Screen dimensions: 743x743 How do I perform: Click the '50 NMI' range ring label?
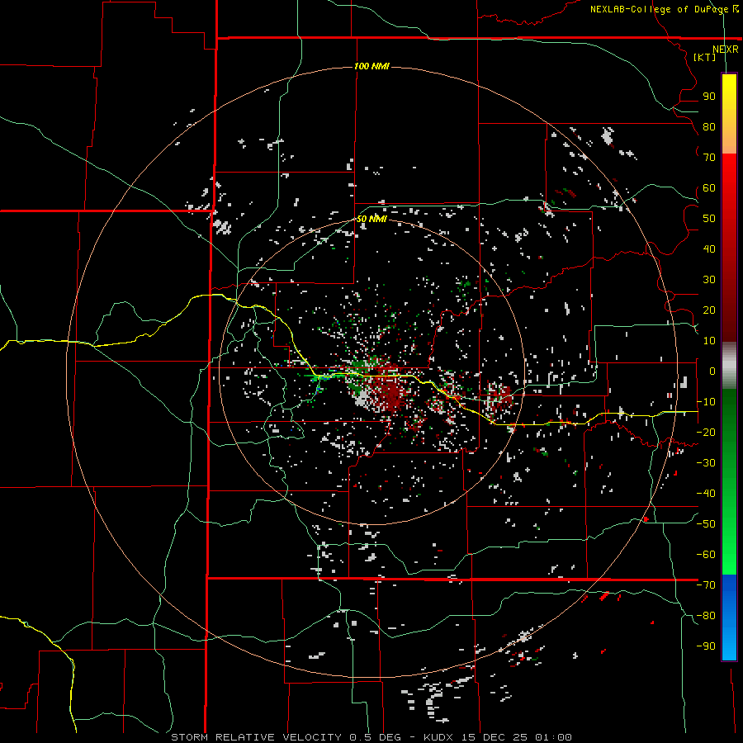(x=371, y=219)
